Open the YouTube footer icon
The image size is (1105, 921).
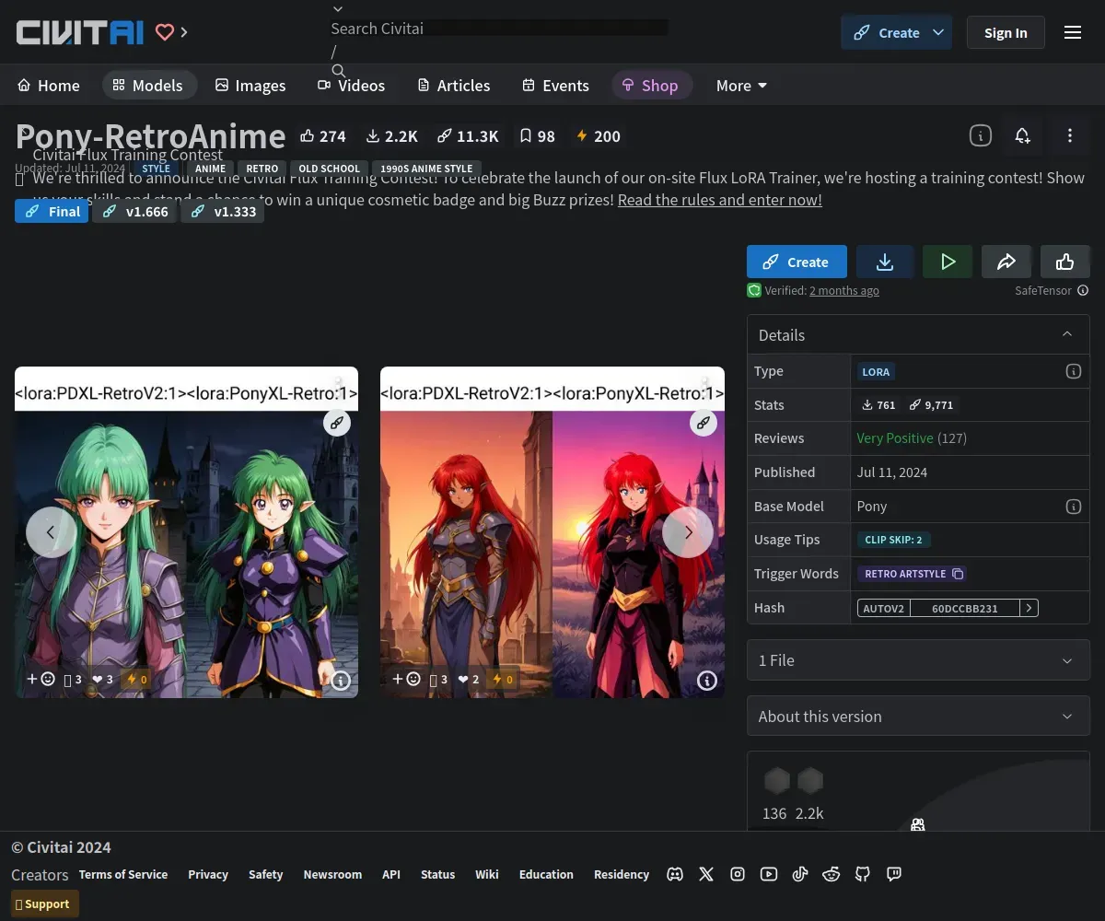[769, 874]
